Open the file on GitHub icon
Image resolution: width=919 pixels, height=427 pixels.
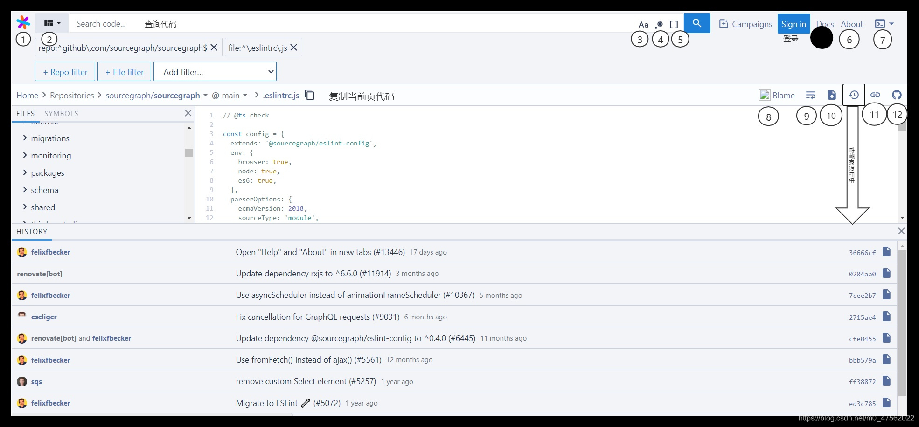(x=897, y=95)
